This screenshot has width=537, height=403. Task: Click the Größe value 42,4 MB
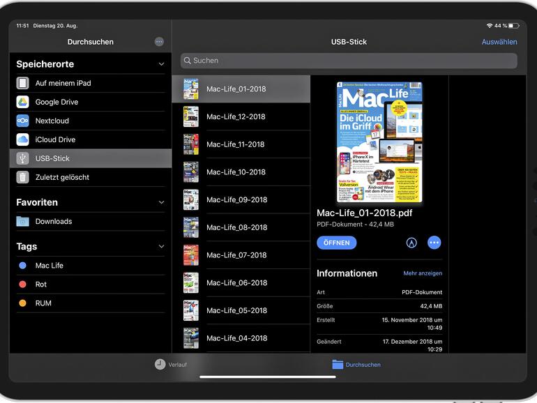(431, 306)
